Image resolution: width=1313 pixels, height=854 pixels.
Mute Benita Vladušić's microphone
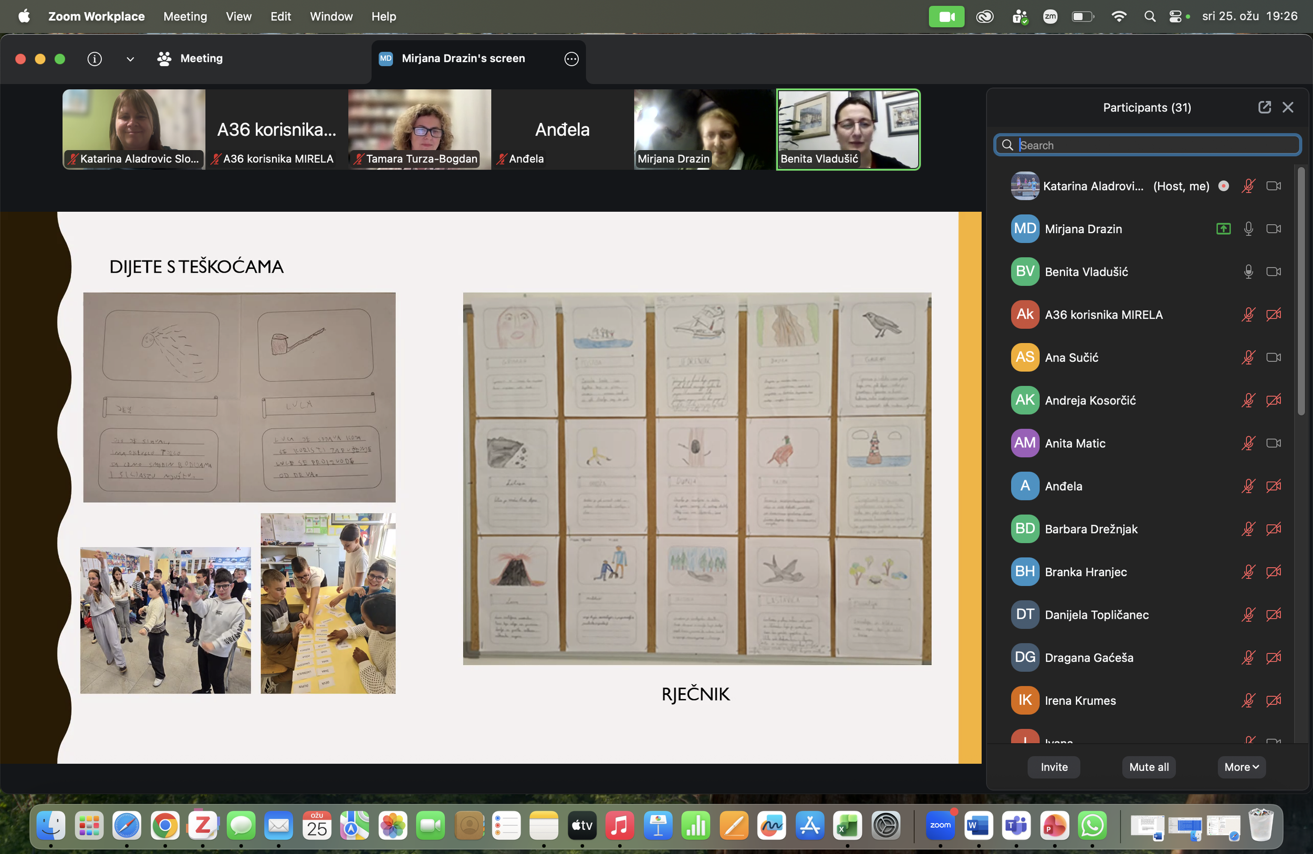1248,272
